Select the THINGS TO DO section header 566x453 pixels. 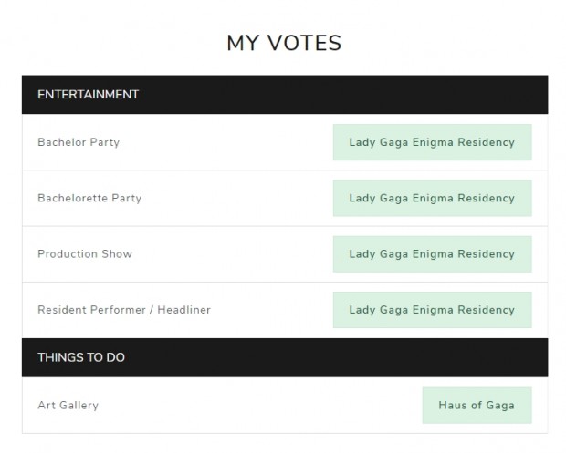click(x=285, y=357)
